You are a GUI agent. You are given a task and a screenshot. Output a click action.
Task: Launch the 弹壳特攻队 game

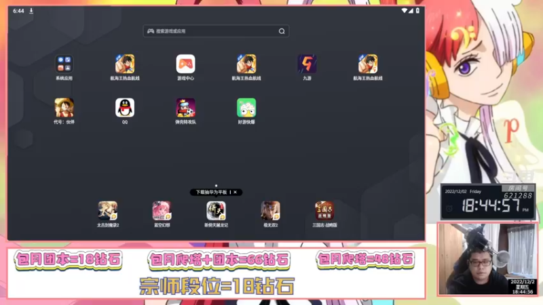tap(185, 108)
